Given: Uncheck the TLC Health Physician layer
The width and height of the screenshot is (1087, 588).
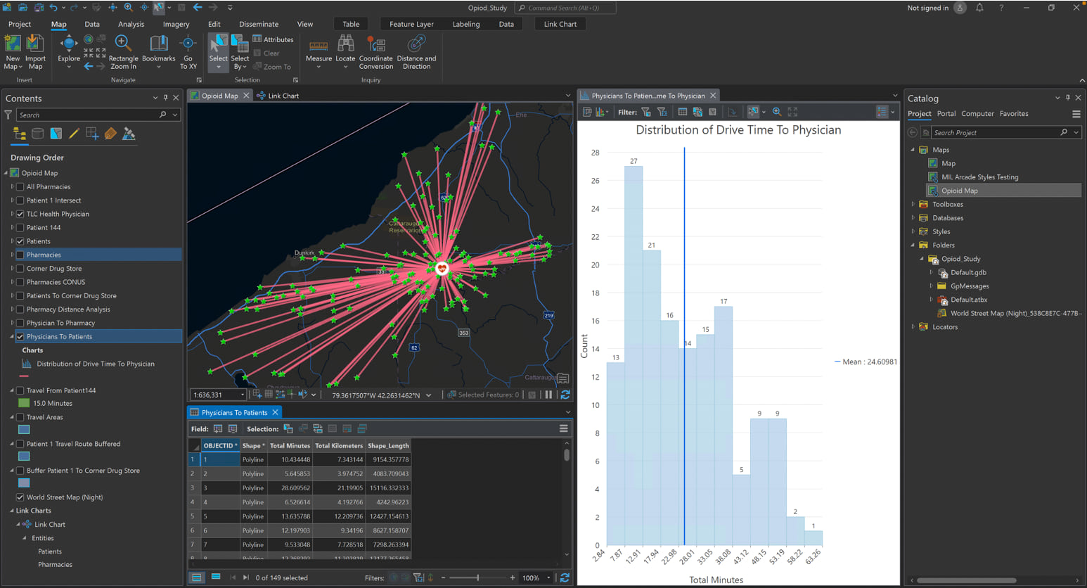Looking at the screenshot, I should point(20,214).
